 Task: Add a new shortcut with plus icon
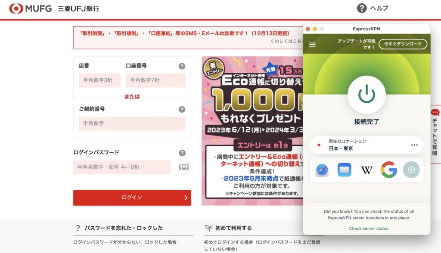(x=411, y=170)
